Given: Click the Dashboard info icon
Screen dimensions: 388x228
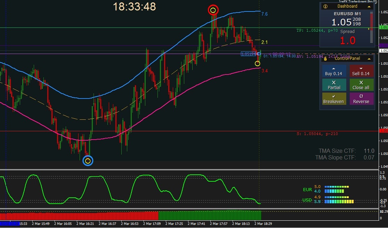Looking at the screenshot, I should click(x=325, y=7).
